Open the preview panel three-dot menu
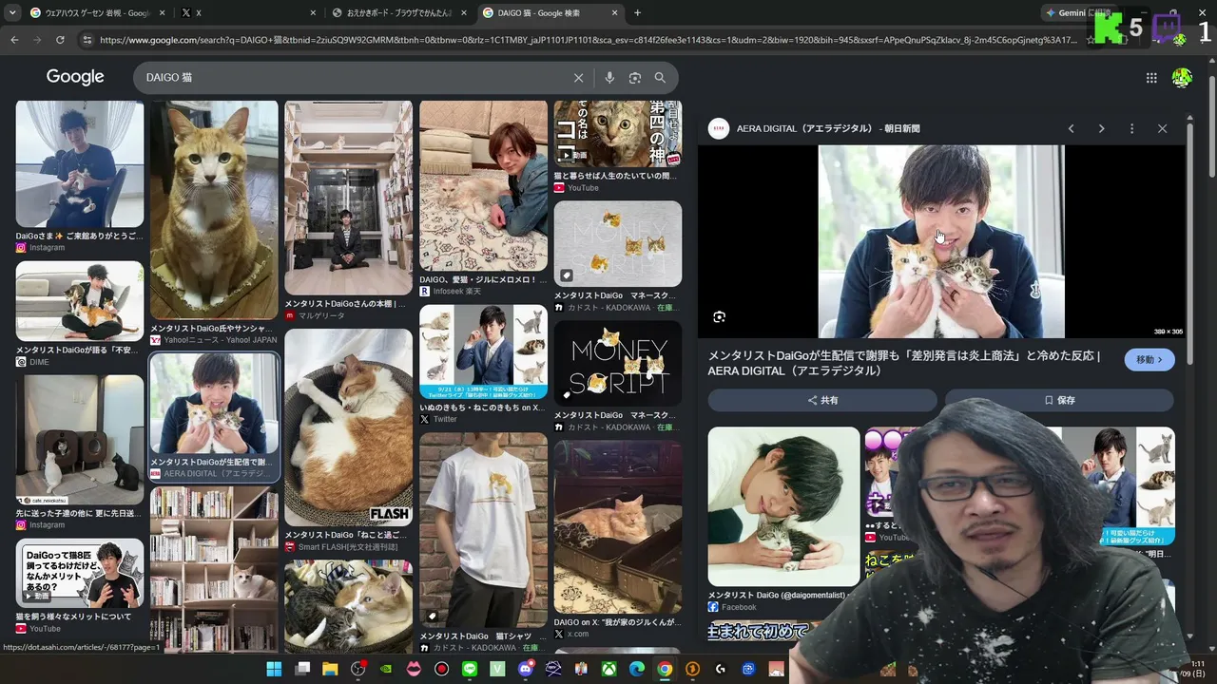The width and height of the screenshot is (1217, 684). click(1131, 128)
